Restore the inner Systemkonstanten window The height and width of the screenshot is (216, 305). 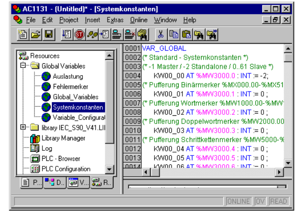(276, 20)
